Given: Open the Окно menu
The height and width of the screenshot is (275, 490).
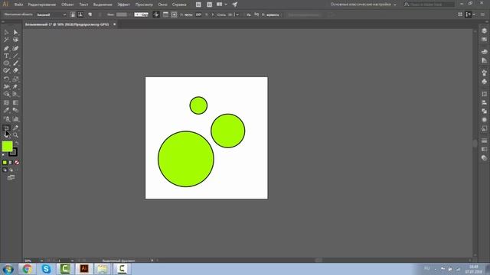Looking at the screenshot, I should coord(162,5).
